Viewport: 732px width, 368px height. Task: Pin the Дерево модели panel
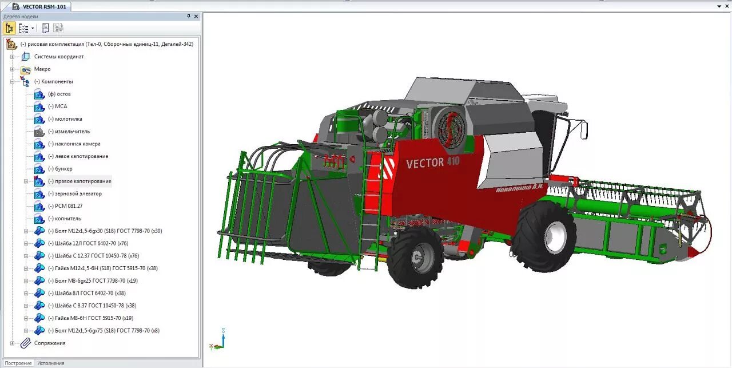click(189, 17)
